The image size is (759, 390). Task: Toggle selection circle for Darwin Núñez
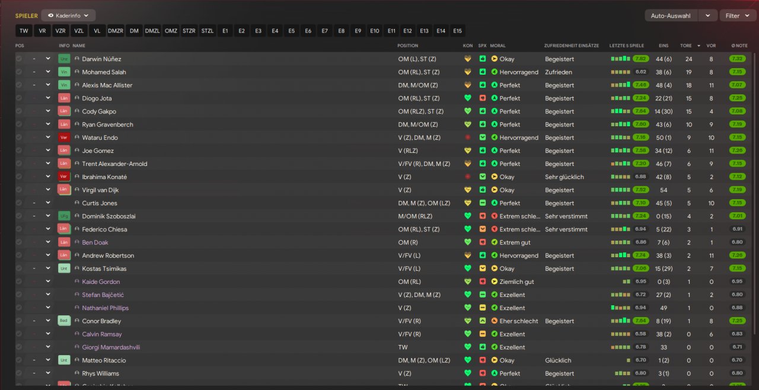click(19, 59)
